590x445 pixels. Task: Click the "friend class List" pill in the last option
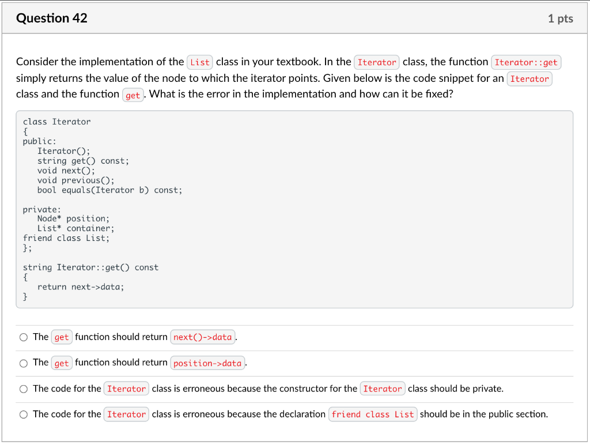373,414
